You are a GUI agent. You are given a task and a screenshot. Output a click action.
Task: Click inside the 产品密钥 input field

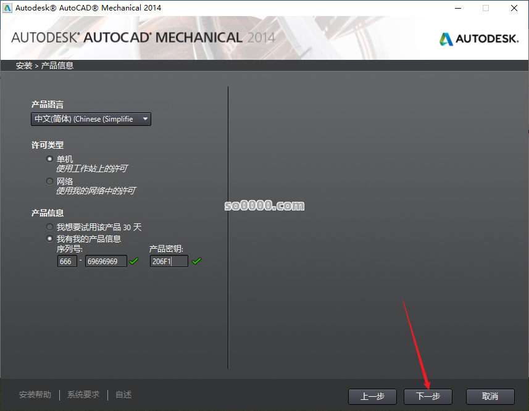[169, 261]
